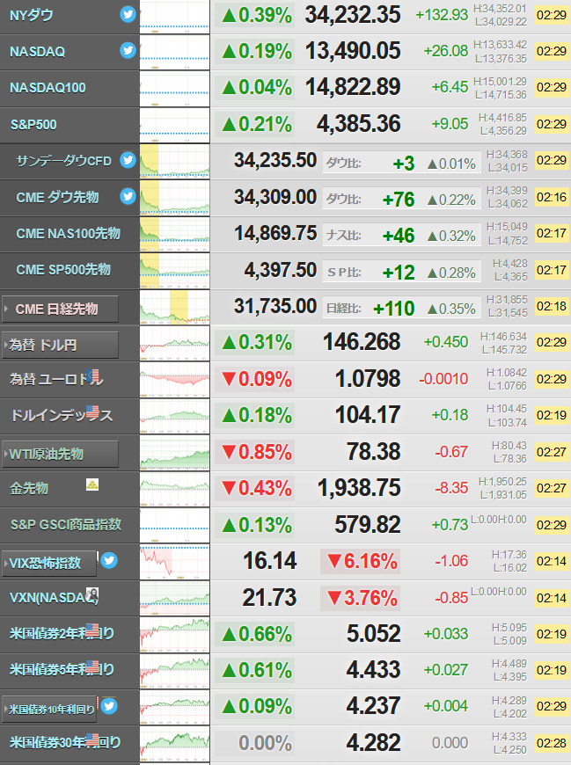This screenshot has height=765, width=571.
Task: Open the WTI原油先物 mini chart
Action: 175,453
